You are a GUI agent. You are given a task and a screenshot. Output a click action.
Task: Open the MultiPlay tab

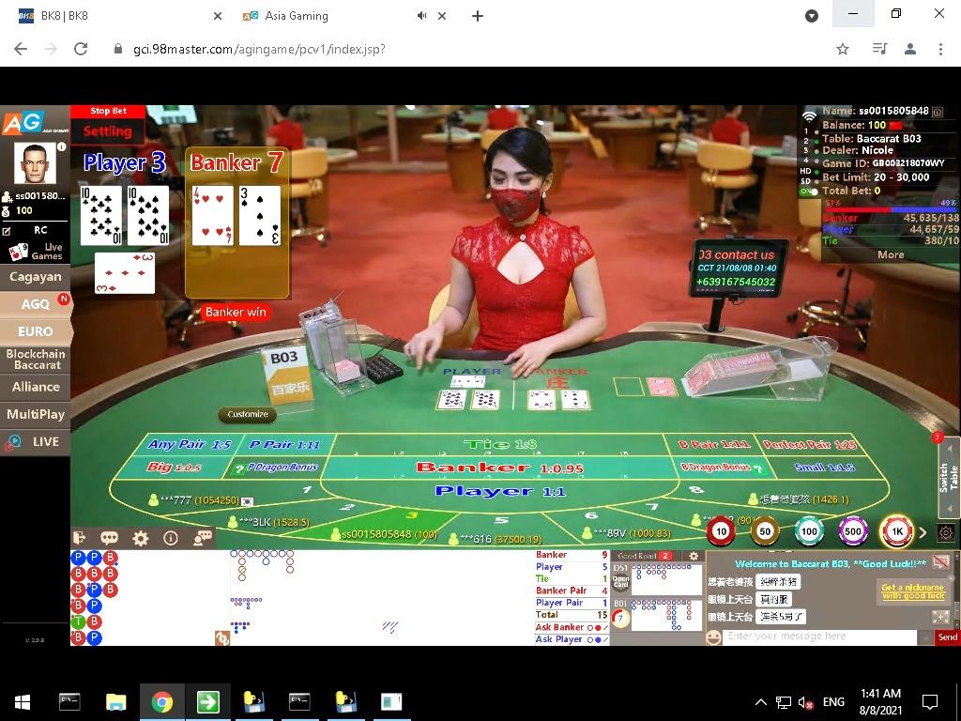click(35, 414)
